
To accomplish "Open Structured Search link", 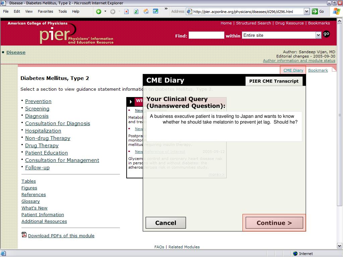I will click(x=253, y=23).
